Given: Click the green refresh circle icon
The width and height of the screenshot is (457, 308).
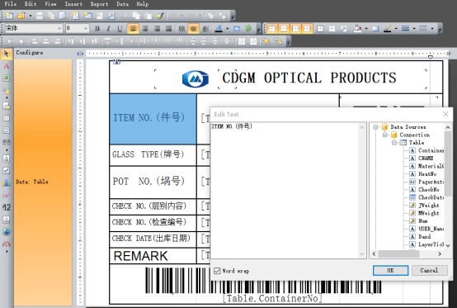Looking at the screenshot, I should click(248, 29).
